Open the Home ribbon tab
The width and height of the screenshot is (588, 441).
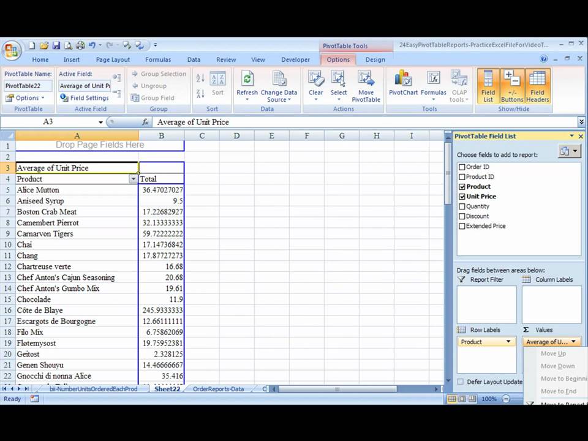[x=40, y=59]
